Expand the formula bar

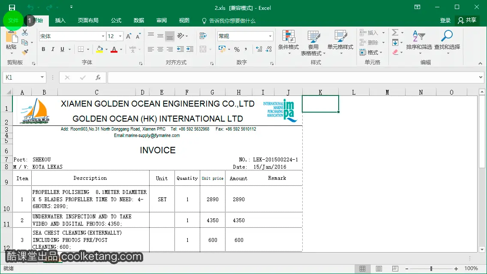[x=481, y=77]
